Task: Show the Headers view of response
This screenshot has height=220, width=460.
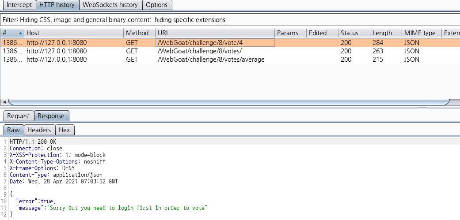Action: 39,130
